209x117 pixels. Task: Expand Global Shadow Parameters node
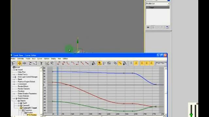pos(14,94)
